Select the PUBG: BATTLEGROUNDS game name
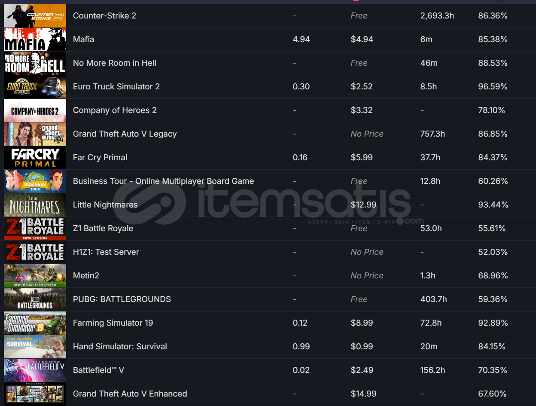Image resolution: width=536 pixels, height=406 pixels. coord(122,299)
